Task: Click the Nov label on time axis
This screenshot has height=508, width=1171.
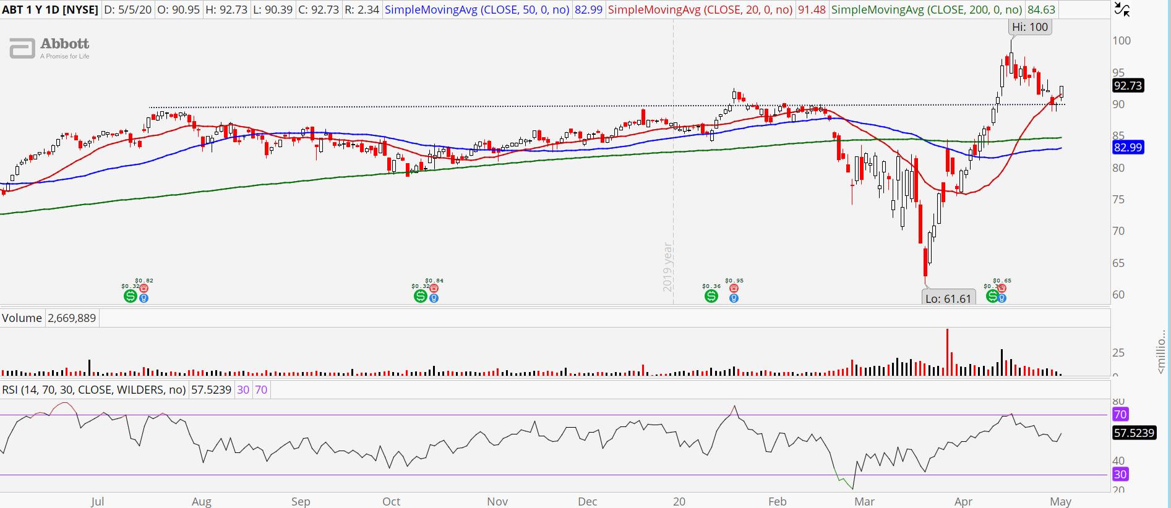Action: 497,501
